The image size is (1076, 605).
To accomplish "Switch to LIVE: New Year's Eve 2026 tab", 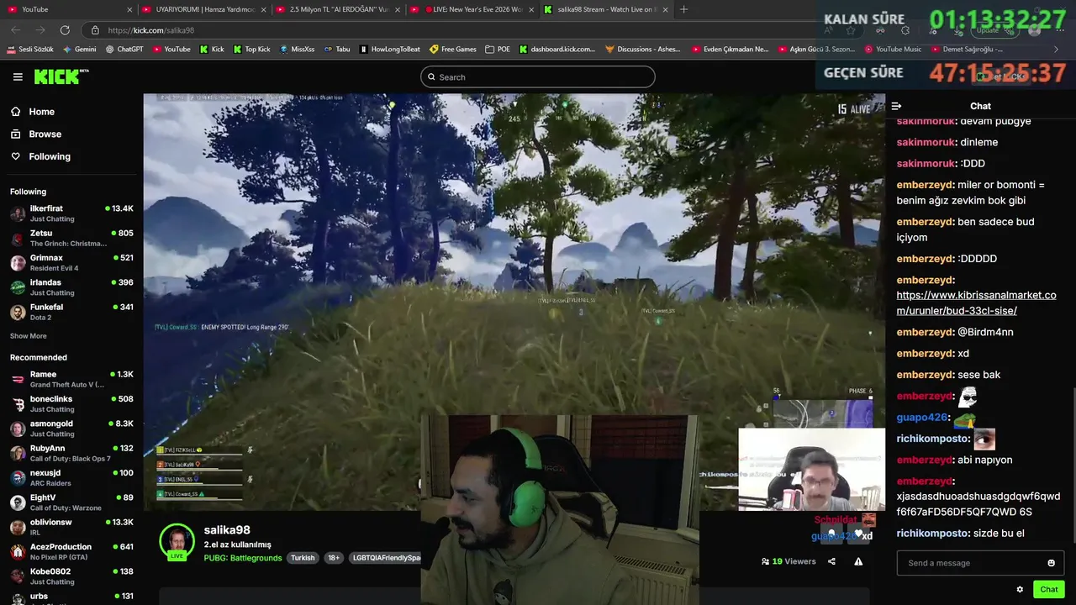I will (x=472, y=9).
